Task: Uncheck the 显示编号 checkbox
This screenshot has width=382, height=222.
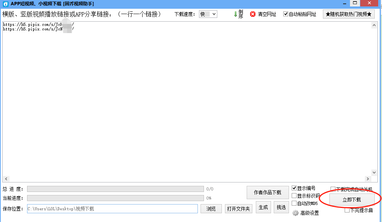Action: pos(294,188)
